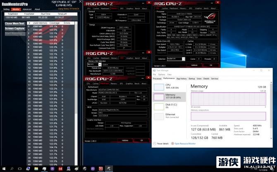Open the Advanced tab in RunMemtestPro
Image resolution: width=277 pixels, height=172 pixels.
click(27, 9)
